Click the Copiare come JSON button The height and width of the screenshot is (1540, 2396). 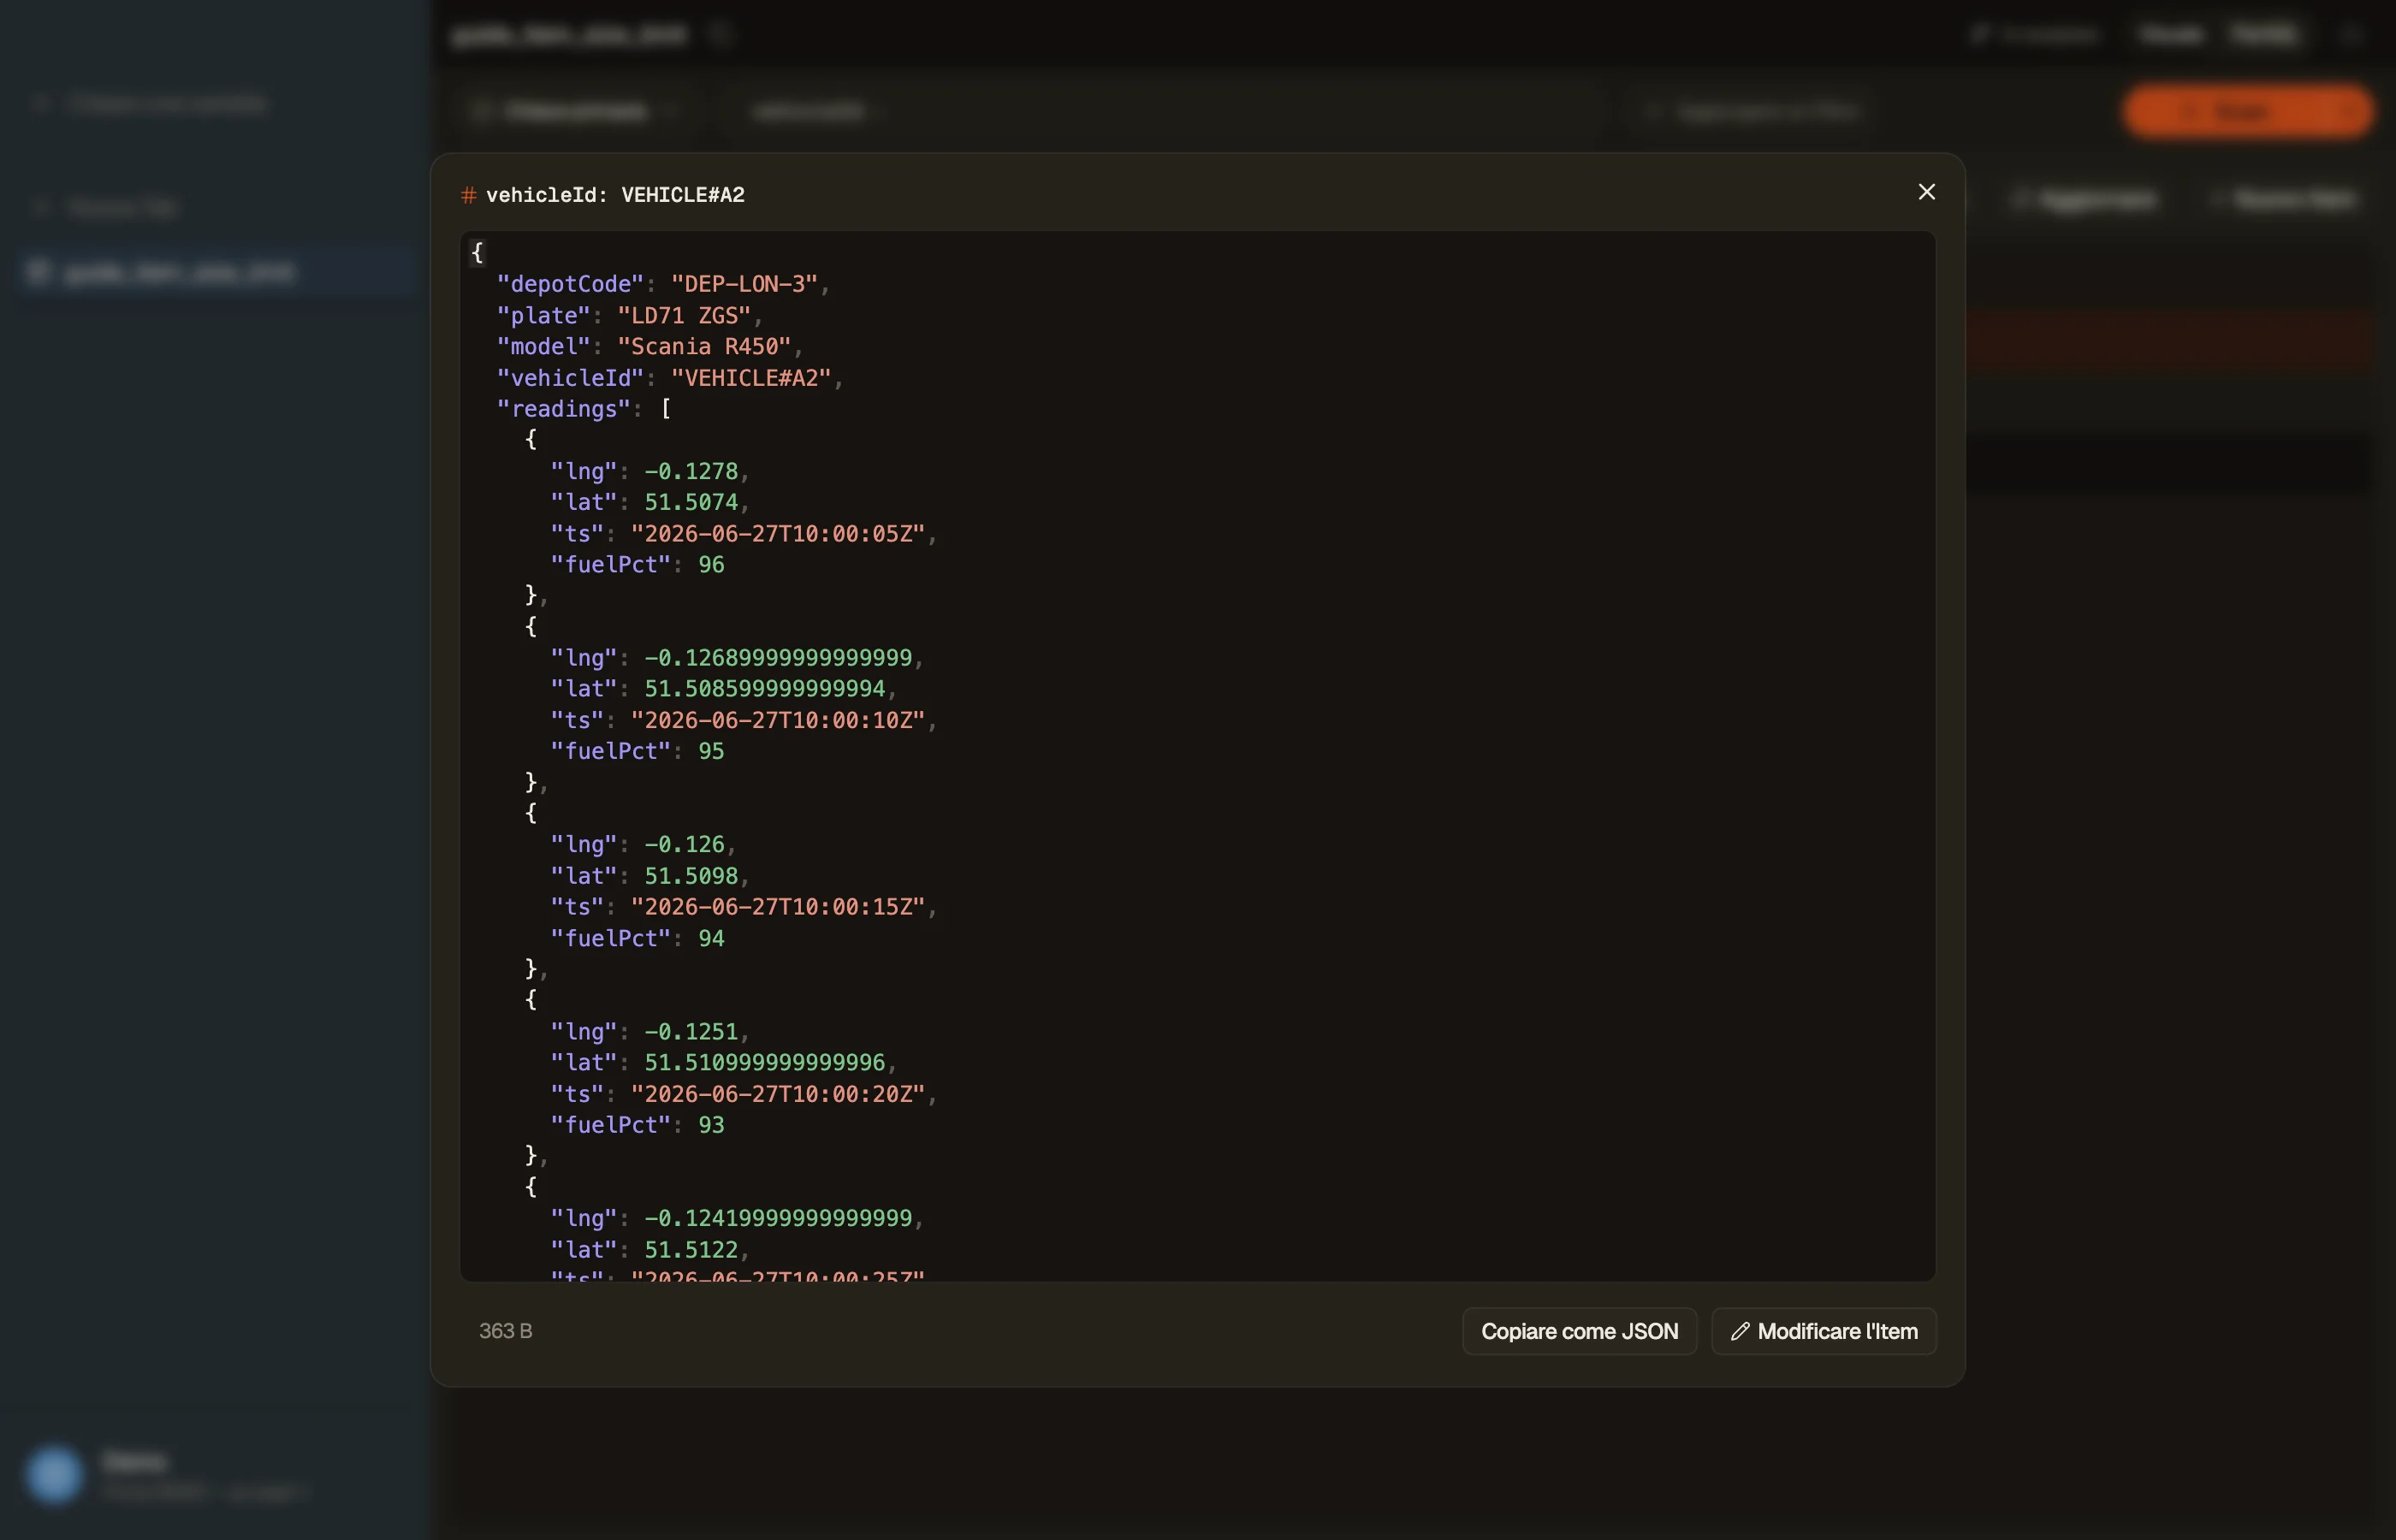[1579, 1331]
